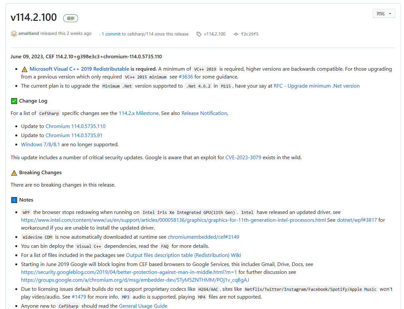
Task: Open the groups.google.com embedder-dev URL
Action: [135, 280]
